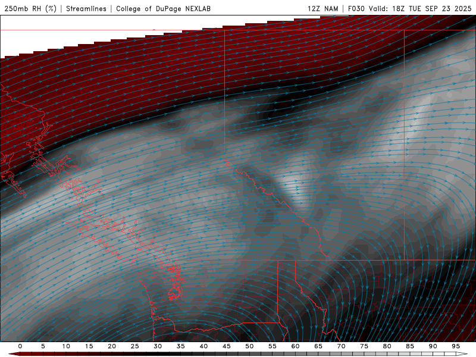Select the color scale label "40"

point(203,346)
